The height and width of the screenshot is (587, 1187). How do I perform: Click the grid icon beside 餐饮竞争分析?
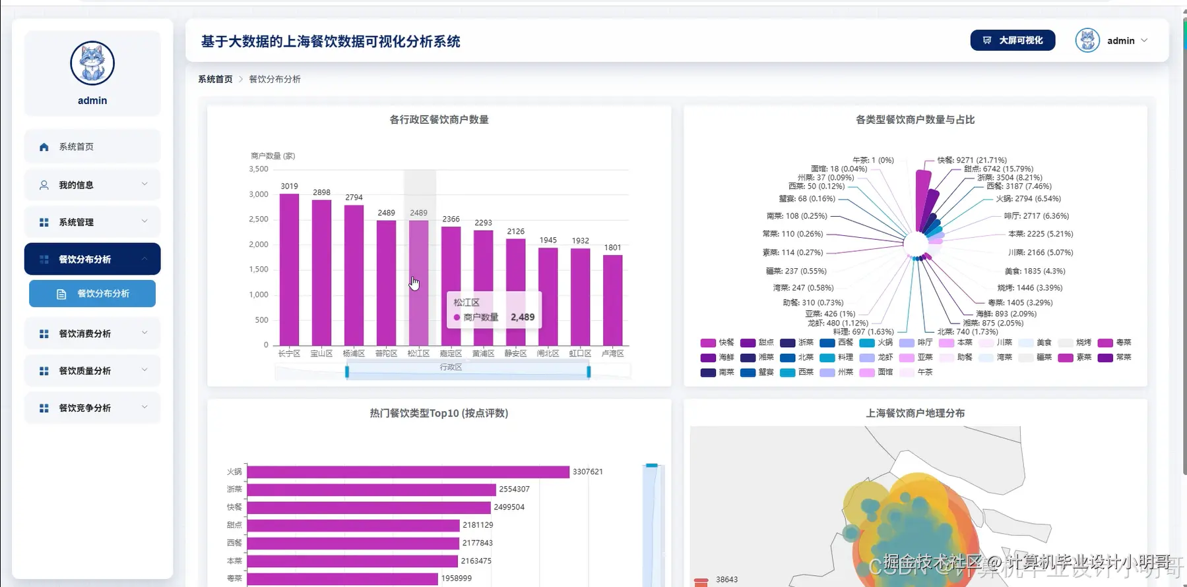point(44,408)
